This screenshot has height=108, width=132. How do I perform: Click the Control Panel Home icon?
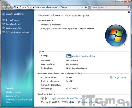click(4, 14)
